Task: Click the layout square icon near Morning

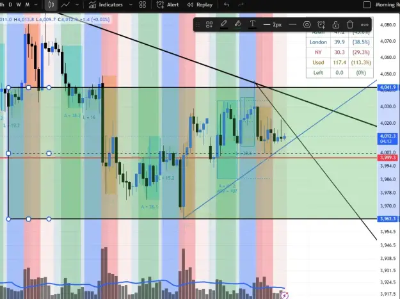Action: click(367, 4)
